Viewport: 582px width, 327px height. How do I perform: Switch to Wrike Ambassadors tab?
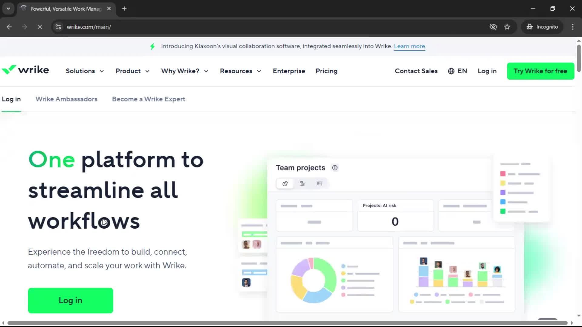(x=66, y=99)
